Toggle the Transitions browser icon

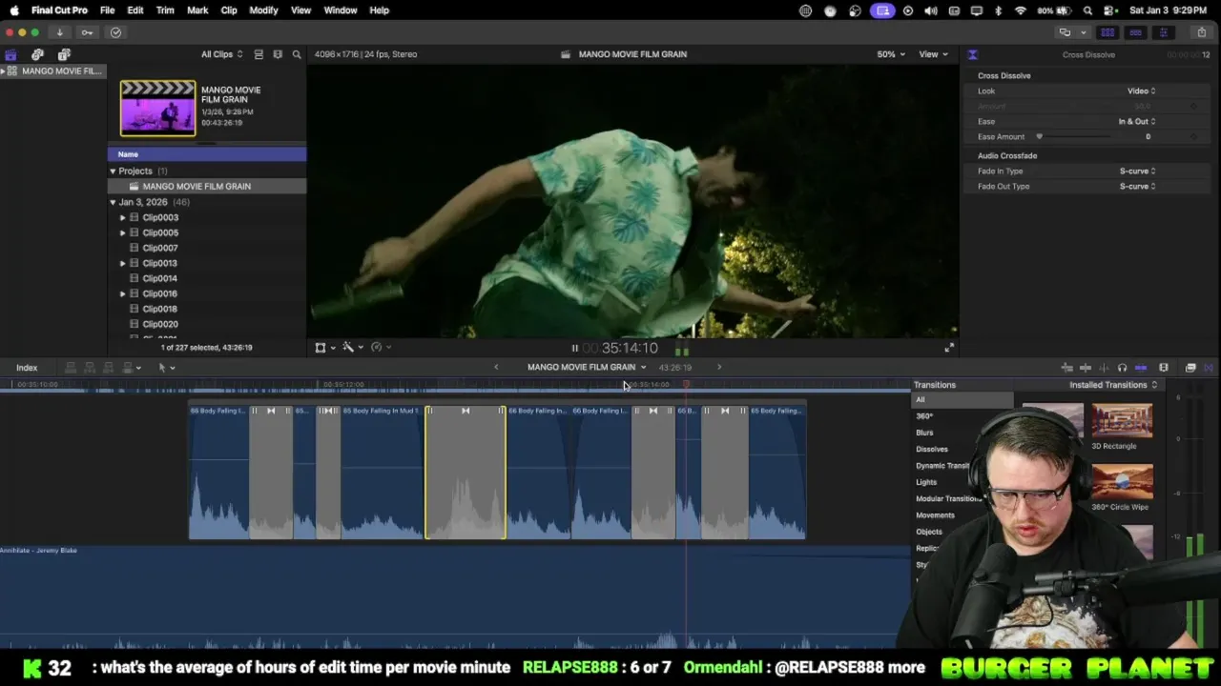pyautogui.click(x=1209, y=368)
